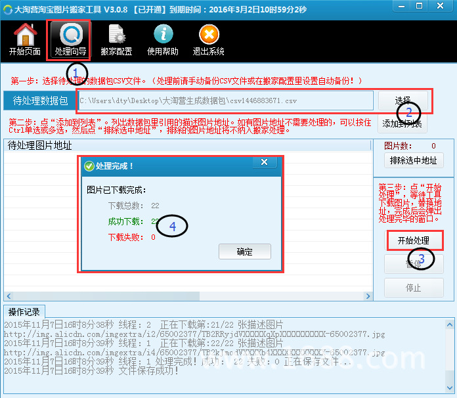Click the list's horizontal scrollbar right arrow
Image resolution: width=457 pixels, height=398 pixels.
coord(368,296)
